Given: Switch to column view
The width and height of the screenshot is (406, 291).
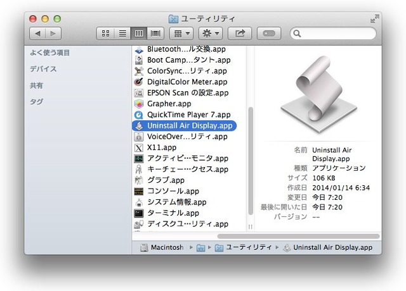Looking at the screenshot, I should pos(139,34).
